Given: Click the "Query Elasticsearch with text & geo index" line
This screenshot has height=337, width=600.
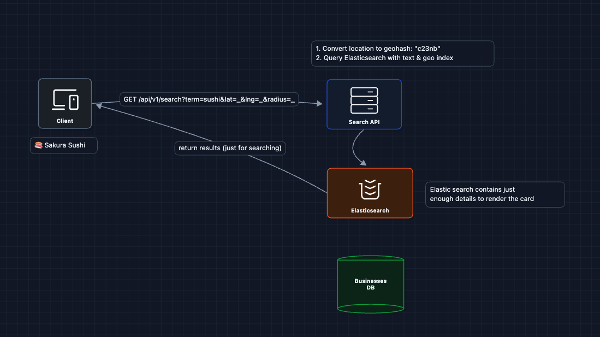Looking at the screenshot, I should click(x=384, y=58).
